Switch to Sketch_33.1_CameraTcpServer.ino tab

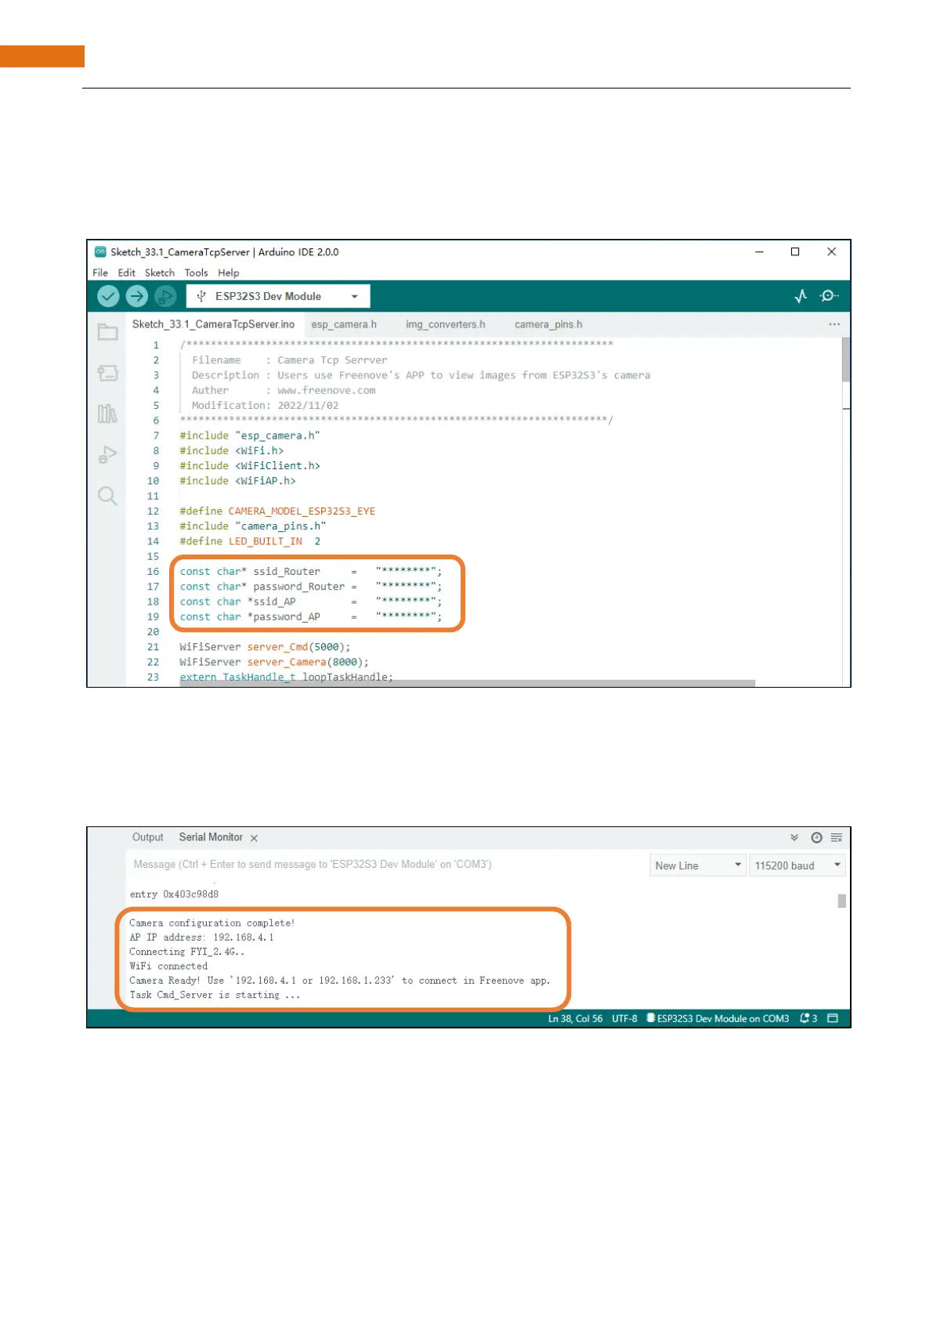(213, 324)
